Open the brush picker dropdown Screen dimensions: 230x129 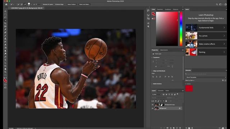31,5
